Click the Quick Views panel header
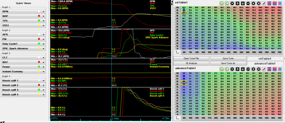 (23, 3)
